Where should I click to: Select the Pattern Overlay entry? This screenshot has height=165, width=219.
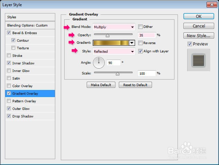tap(24, 101)
